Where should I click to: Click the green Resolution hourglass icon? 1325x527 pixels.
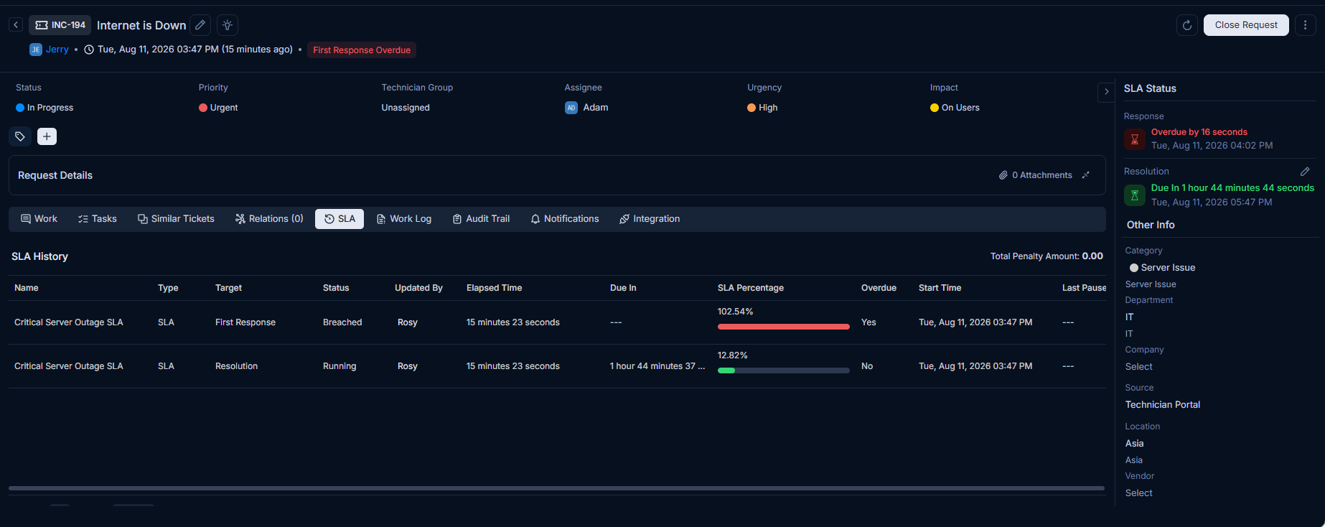point(1135,195)
